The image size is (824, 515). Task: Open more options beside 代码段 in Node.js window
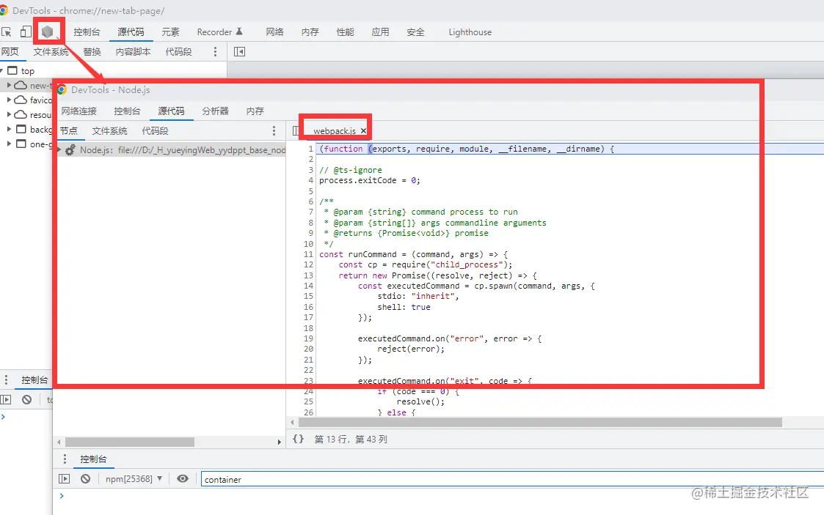coord(274,130)
